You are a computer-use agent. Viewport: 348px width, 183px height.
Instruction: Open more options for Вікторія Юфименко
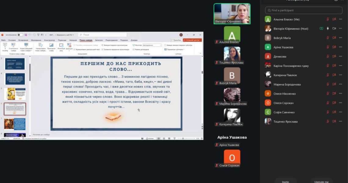click(340, 28)
